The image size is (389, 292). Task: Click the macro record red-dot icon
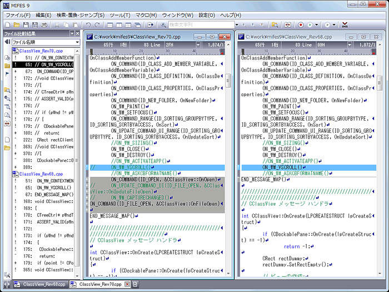(301, 25)
